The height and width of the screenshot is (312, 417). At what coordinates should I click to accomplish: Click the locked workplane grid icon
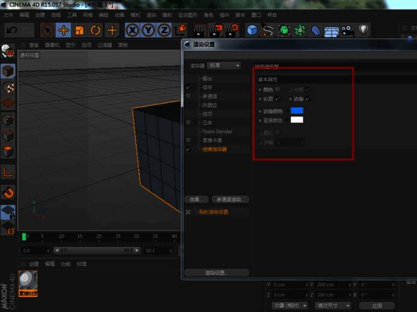pos(8,212)
